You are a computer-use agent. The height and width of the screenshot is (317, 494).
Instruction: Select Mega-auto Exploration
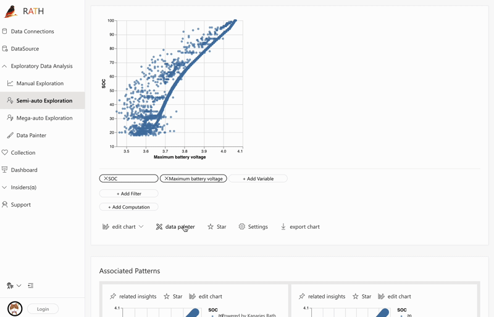click(x=44, y=118)
